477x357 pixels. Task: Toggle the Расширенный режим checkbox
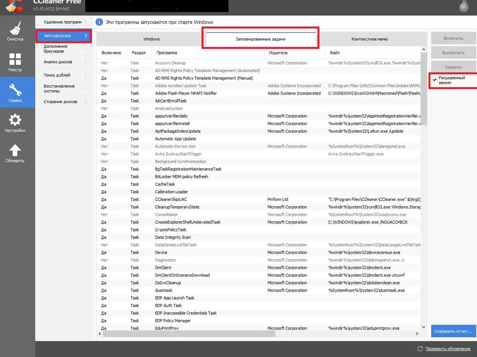(435, 80)
